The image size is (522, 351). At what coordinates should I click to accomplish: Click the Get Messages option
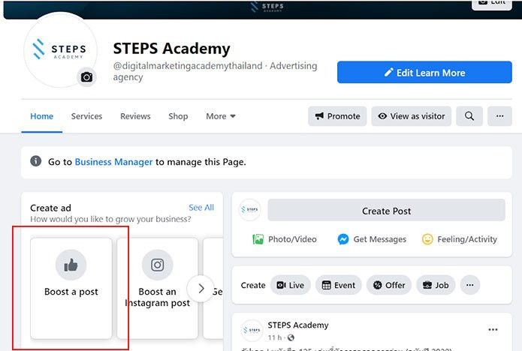(x=372, y=239)
